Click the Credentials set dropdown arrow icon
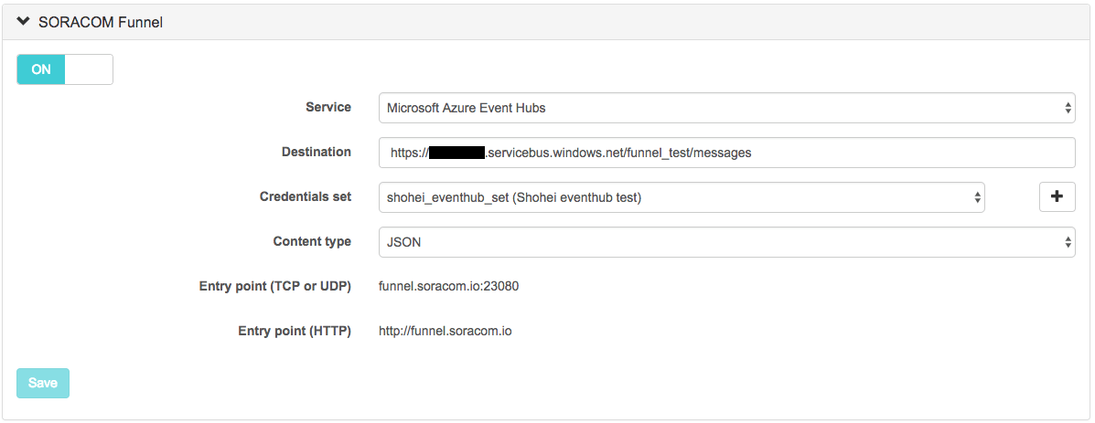The image size is (1095, 423). click(977, 196)
